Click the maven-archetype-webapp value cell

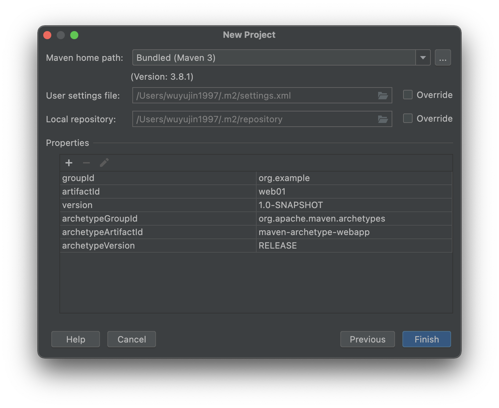(x=354, y=232)
